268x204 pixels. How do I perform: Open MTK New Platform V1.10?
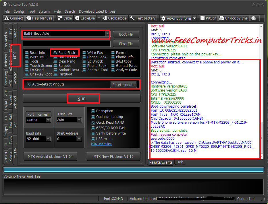(113, 157)
